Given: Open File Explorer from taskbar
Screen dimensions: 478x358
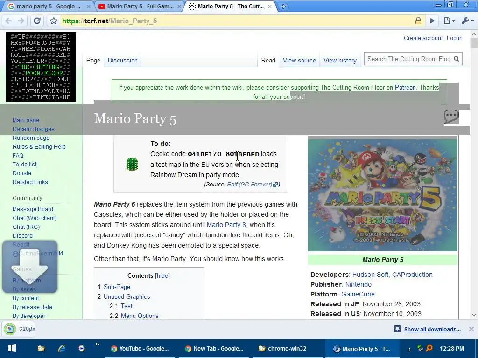Looking at the screenshot, I should point(41,349).
